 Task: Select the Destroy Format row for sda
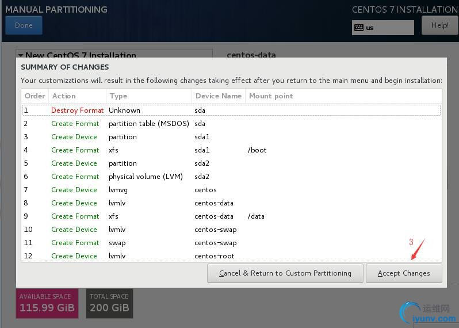click(x=231, y=110)
